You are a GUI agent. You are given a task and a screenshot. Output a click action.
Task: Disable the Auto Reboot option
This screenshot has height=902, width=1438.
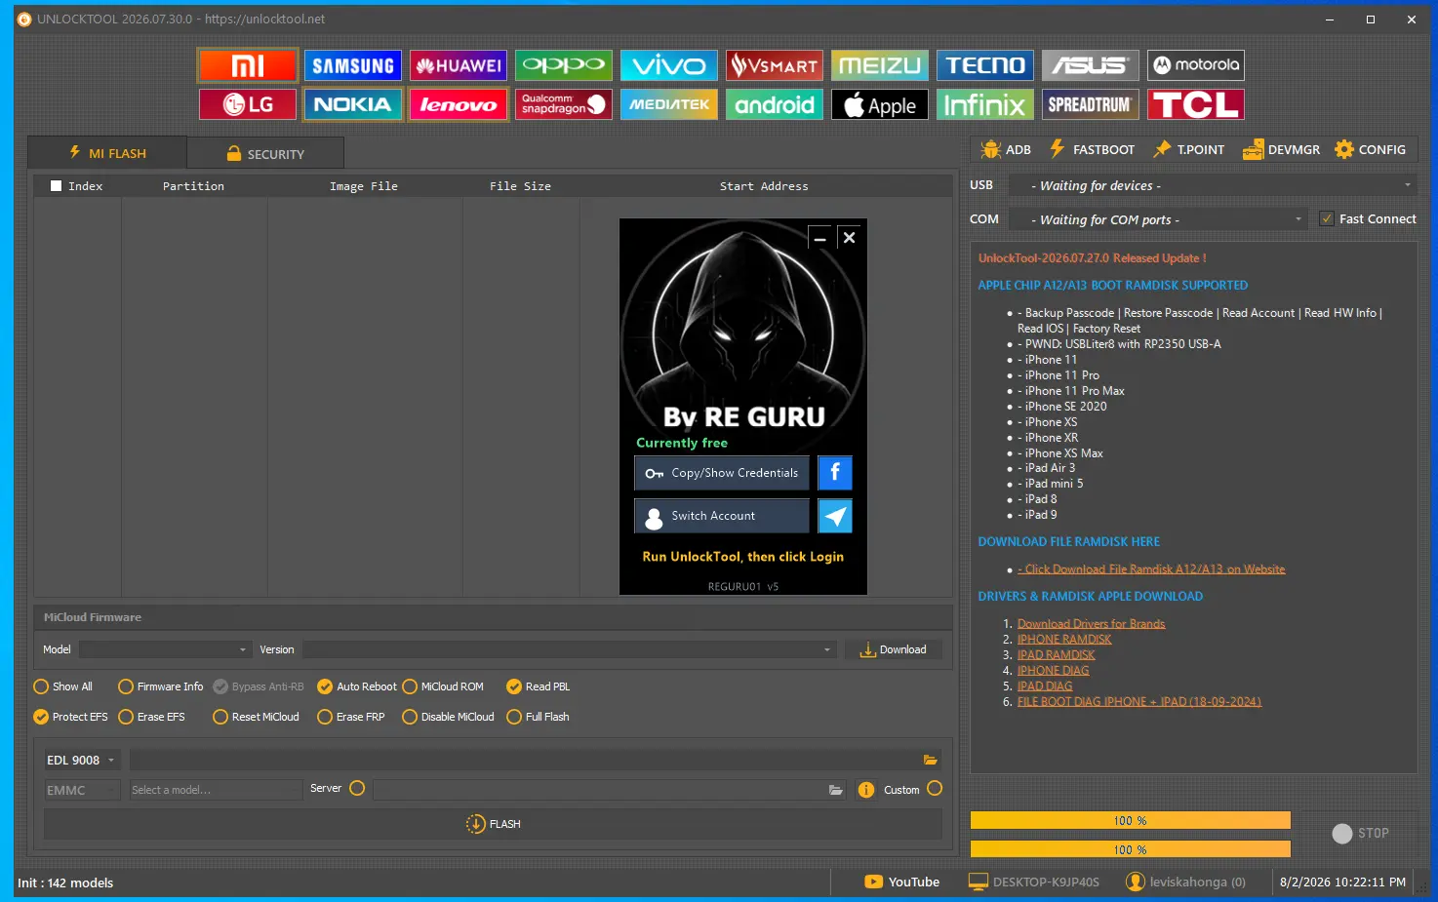tap(357, 686)
